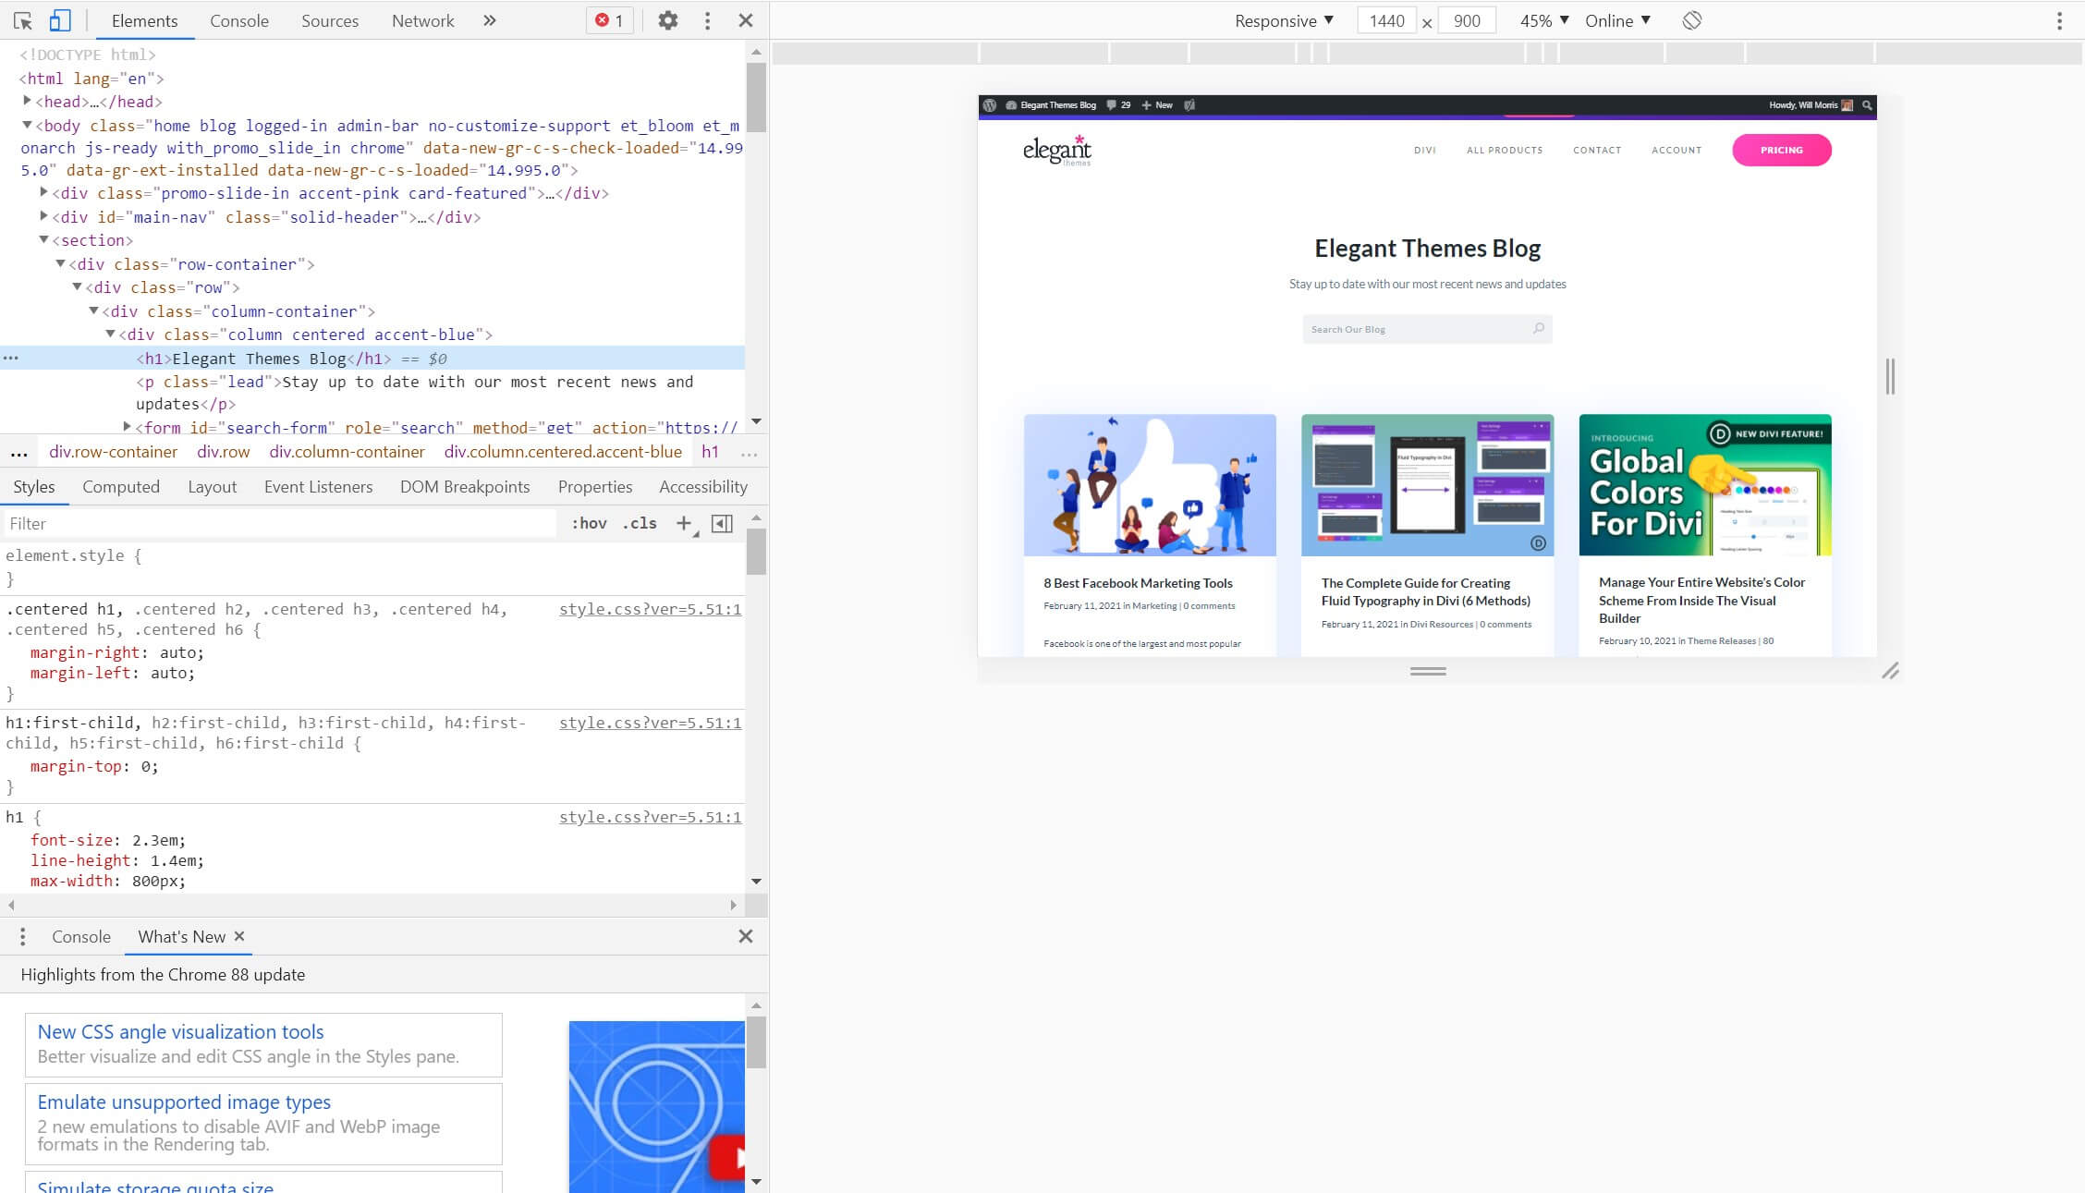The image size is (2085, 1193).
Task: Open the Online network throttling dropdown
Action: click(x=1617, y=20)
